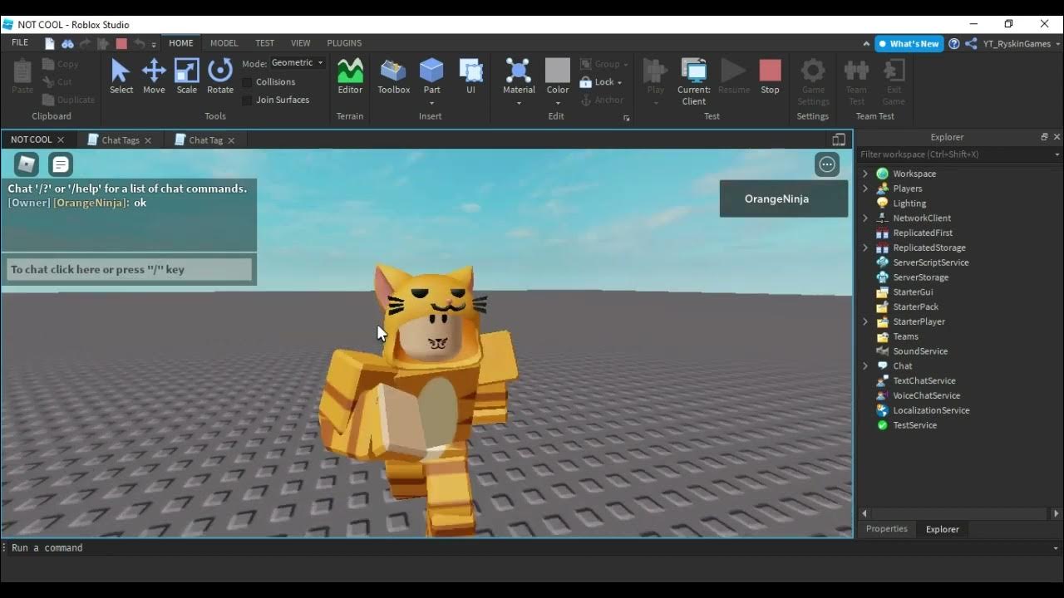
Task: Expand the NetworkClient tree node
Action: click(x=865, y=218)
